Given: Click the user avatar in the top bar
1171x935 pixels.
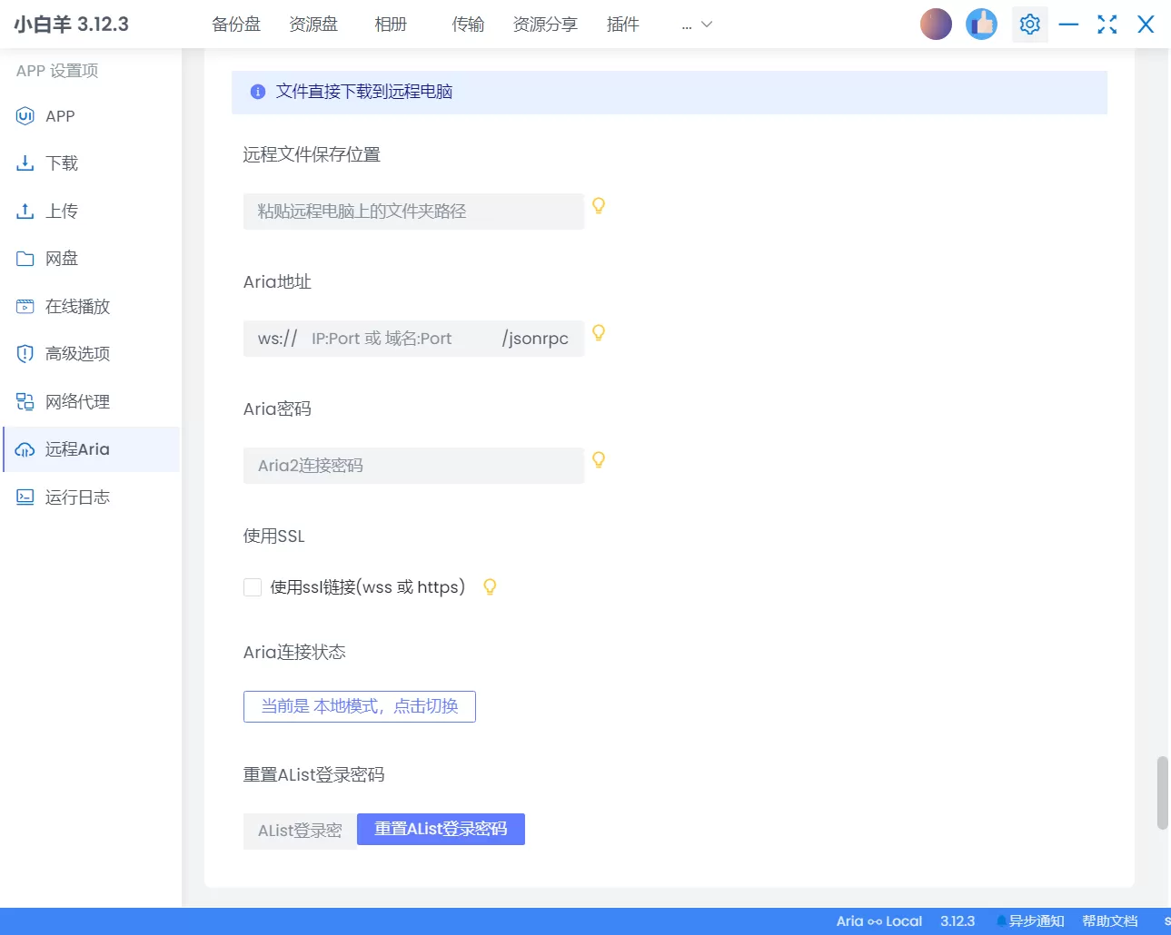Looking at the screenshot, I should [x=936, y=23].
